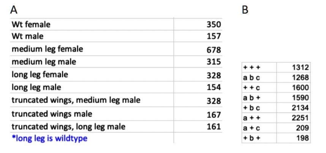Select the 'a + +' genotype row
326x153 pixels.
point(249,118)
